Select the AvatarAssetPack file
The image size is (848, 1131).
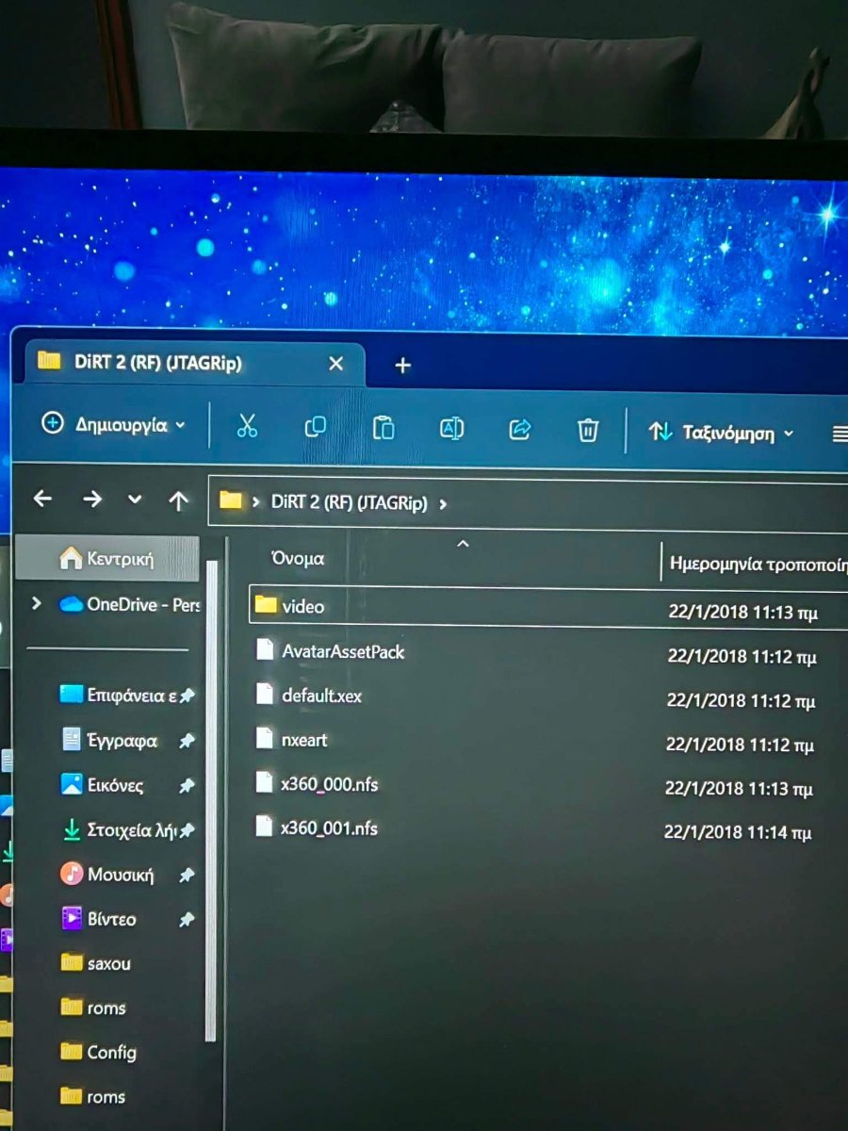(x=343, y=651)
